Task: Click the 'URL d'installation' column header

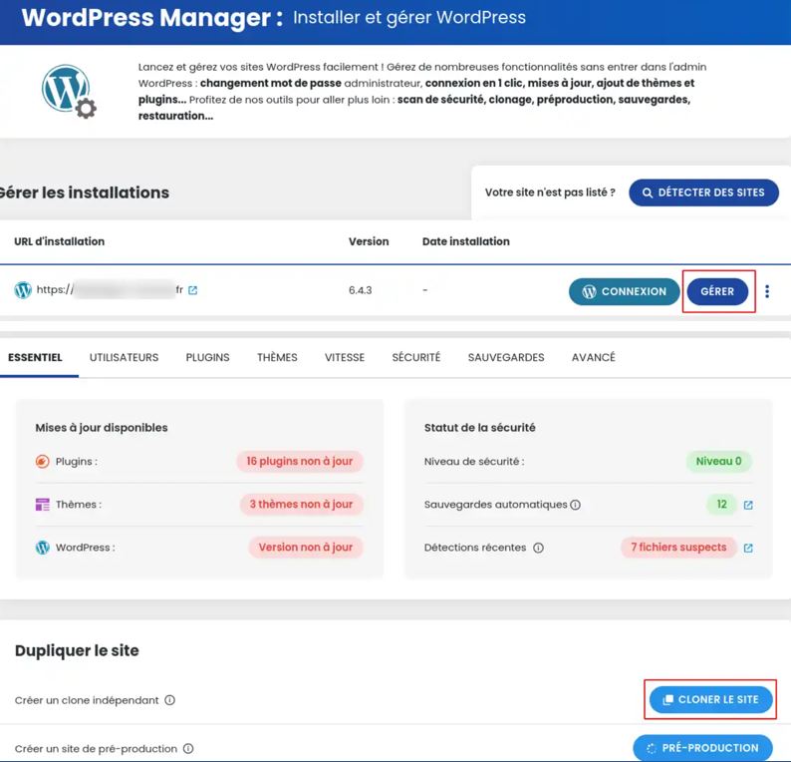Action: pyautogui.click(x=60, y=241)
